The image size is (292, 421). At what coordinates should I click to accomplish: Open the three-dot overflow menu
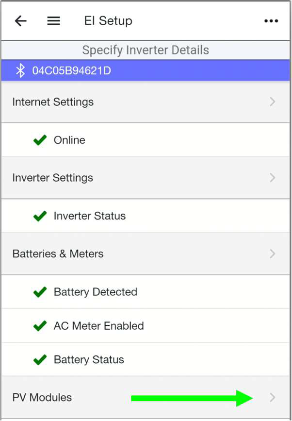tap(271, 21)
